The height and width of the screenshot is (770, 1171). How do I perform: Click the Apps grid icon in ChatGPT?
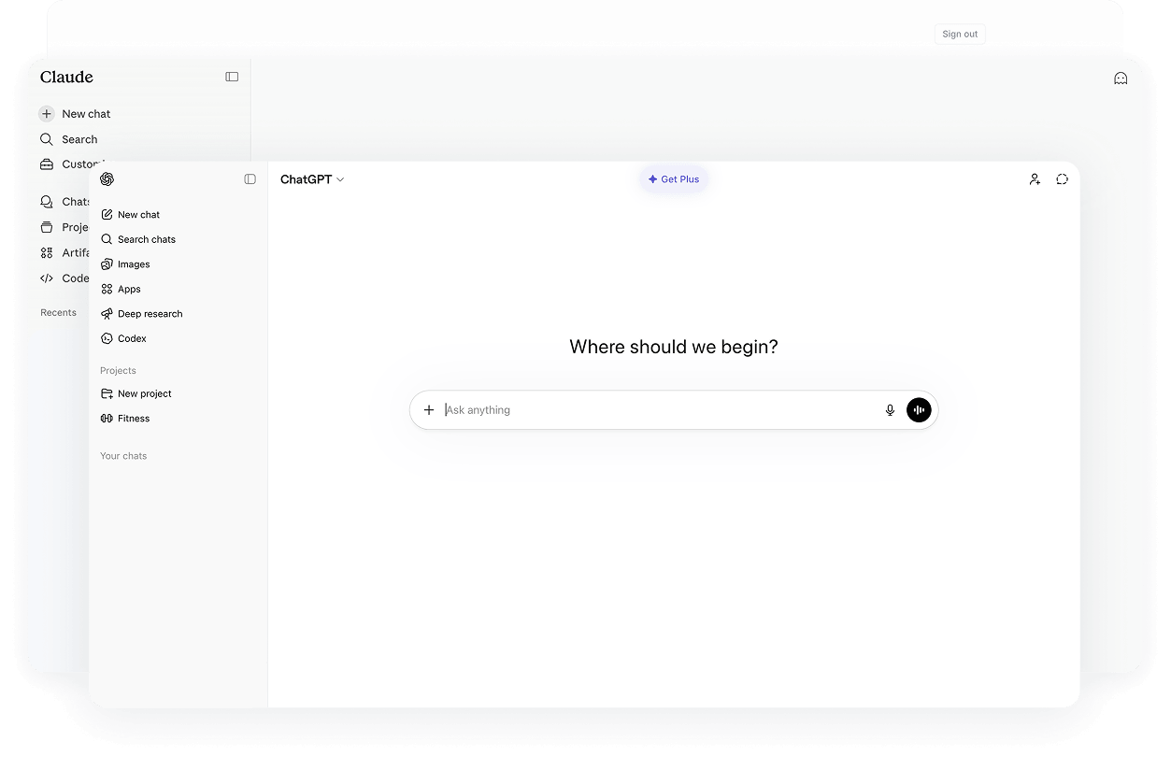pos(107,289)
